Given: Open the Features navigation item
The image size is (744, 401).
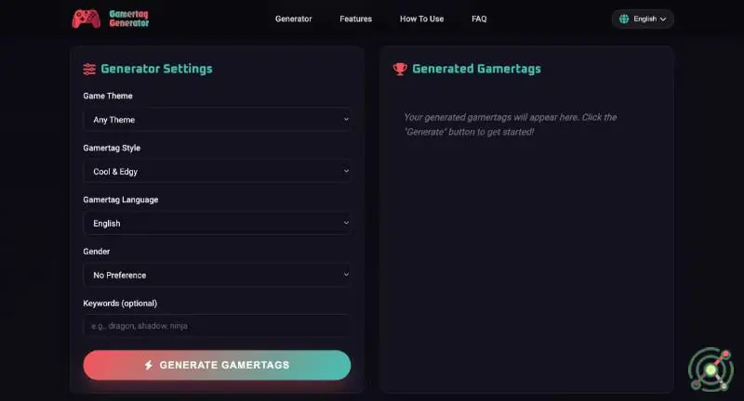Looking at the screenshot, I should [x=356, y=19].
